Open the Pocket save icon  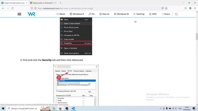click(186, 8)
